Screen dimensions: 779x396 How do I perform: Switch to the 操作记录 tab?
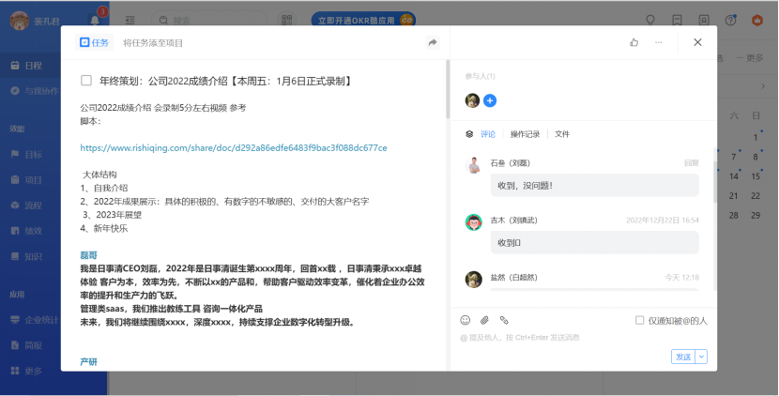point(526,134)
